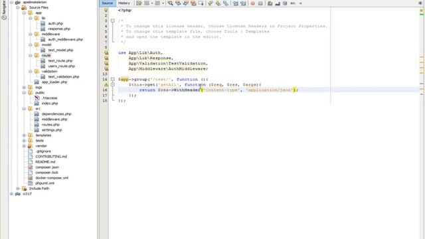The image size is (425, 239).
Task: Click the Back navigation toolbar icon
Action: click(147, 3)
